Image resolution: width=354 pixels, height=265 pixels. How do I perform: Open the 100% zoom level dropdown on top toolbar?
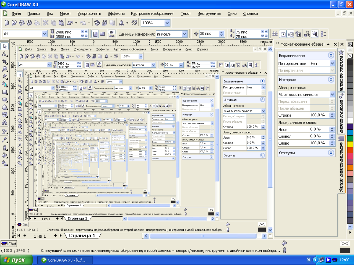click(167, 23)
